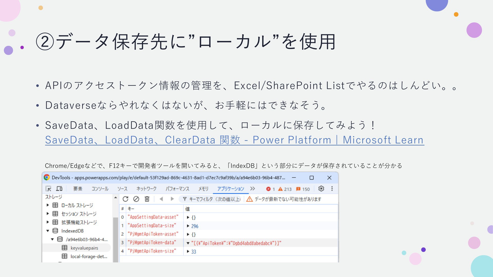Expand the PjMgmtApiToken-size value 33
The width and height of the screenshot is (493, 277).
pyautogui.click(x=188, y=252)
